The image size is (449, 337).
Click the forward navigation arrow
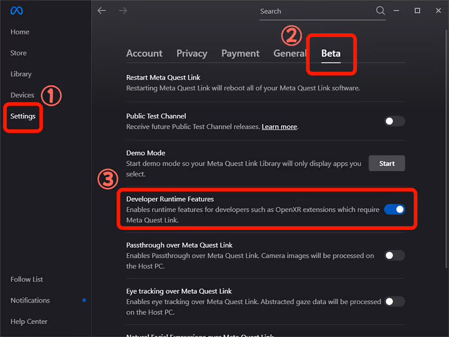123,11
